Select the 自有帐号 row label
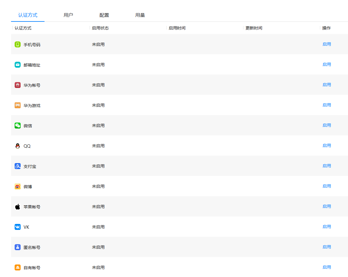The height and width of the screenshot is (277, 348). pos(32,268)
